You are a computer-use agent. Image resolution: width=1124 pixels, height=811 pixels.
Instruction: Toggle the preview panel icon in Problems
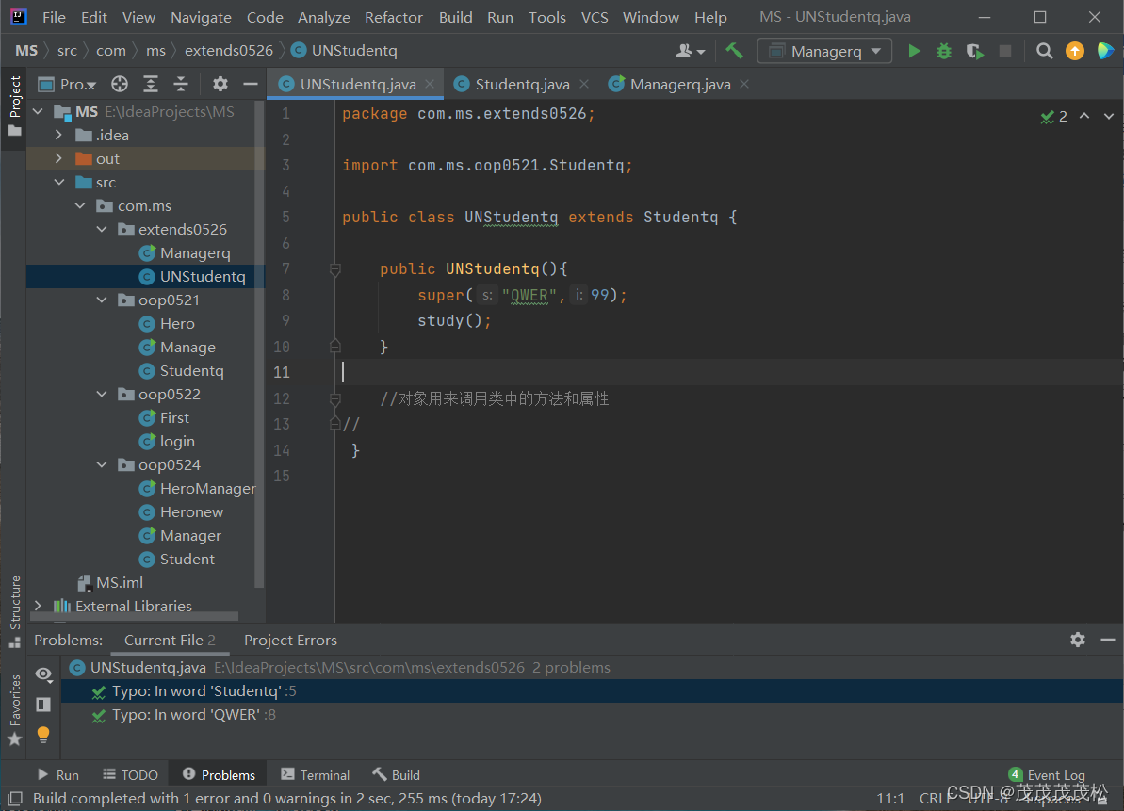pyautogui.click(x=43, y=704)
